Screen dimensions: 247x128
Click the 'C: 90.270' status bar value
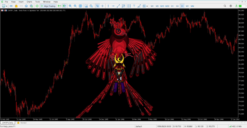coord(211,126)
